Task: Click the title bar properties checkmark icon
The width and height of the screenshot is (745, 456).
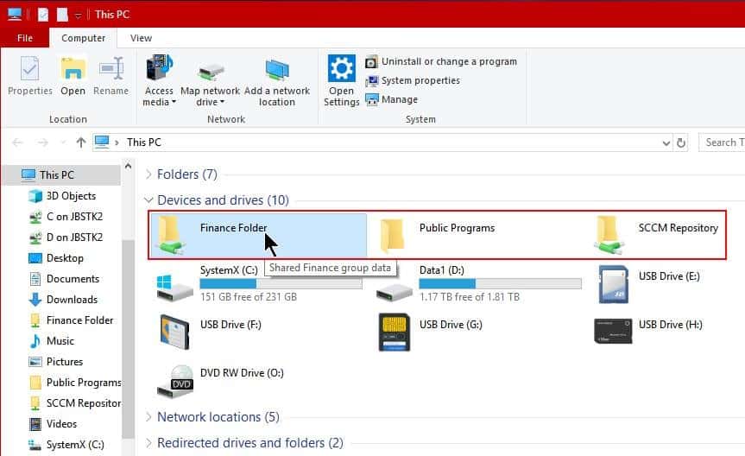Action: (x=43, y=15)
